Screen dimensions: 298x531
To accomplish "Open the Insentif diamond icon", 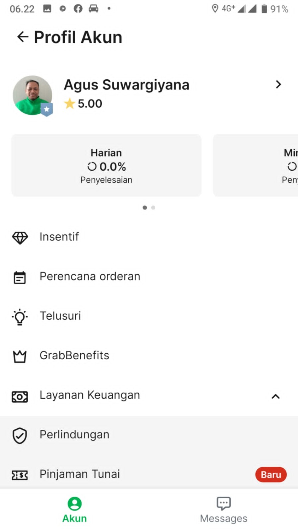I will 20,237.
